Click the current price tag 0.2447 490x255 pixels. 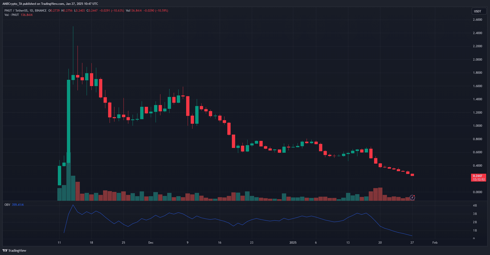(x=478, y=176)
